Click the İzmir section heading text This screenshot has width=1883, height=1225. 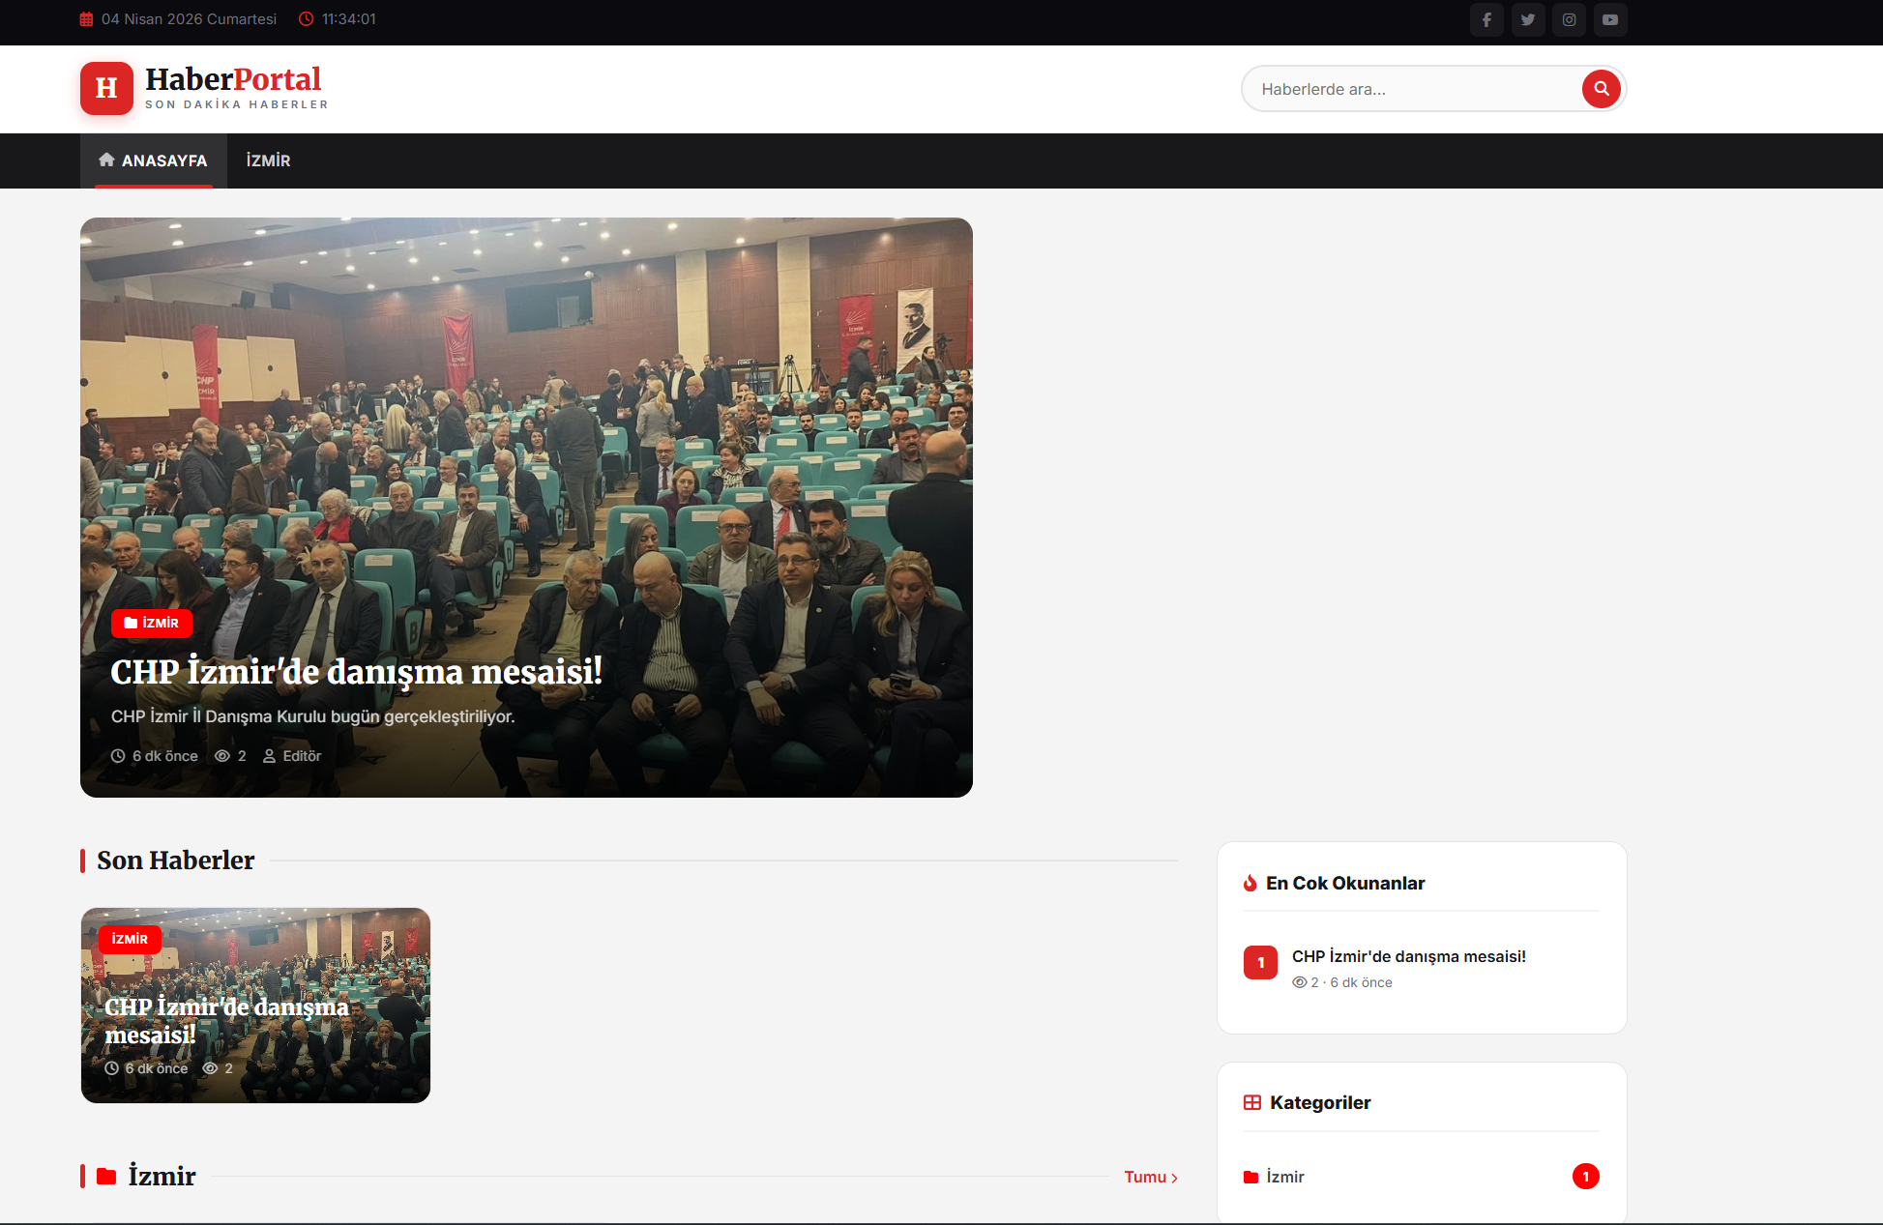point(162,1176)
